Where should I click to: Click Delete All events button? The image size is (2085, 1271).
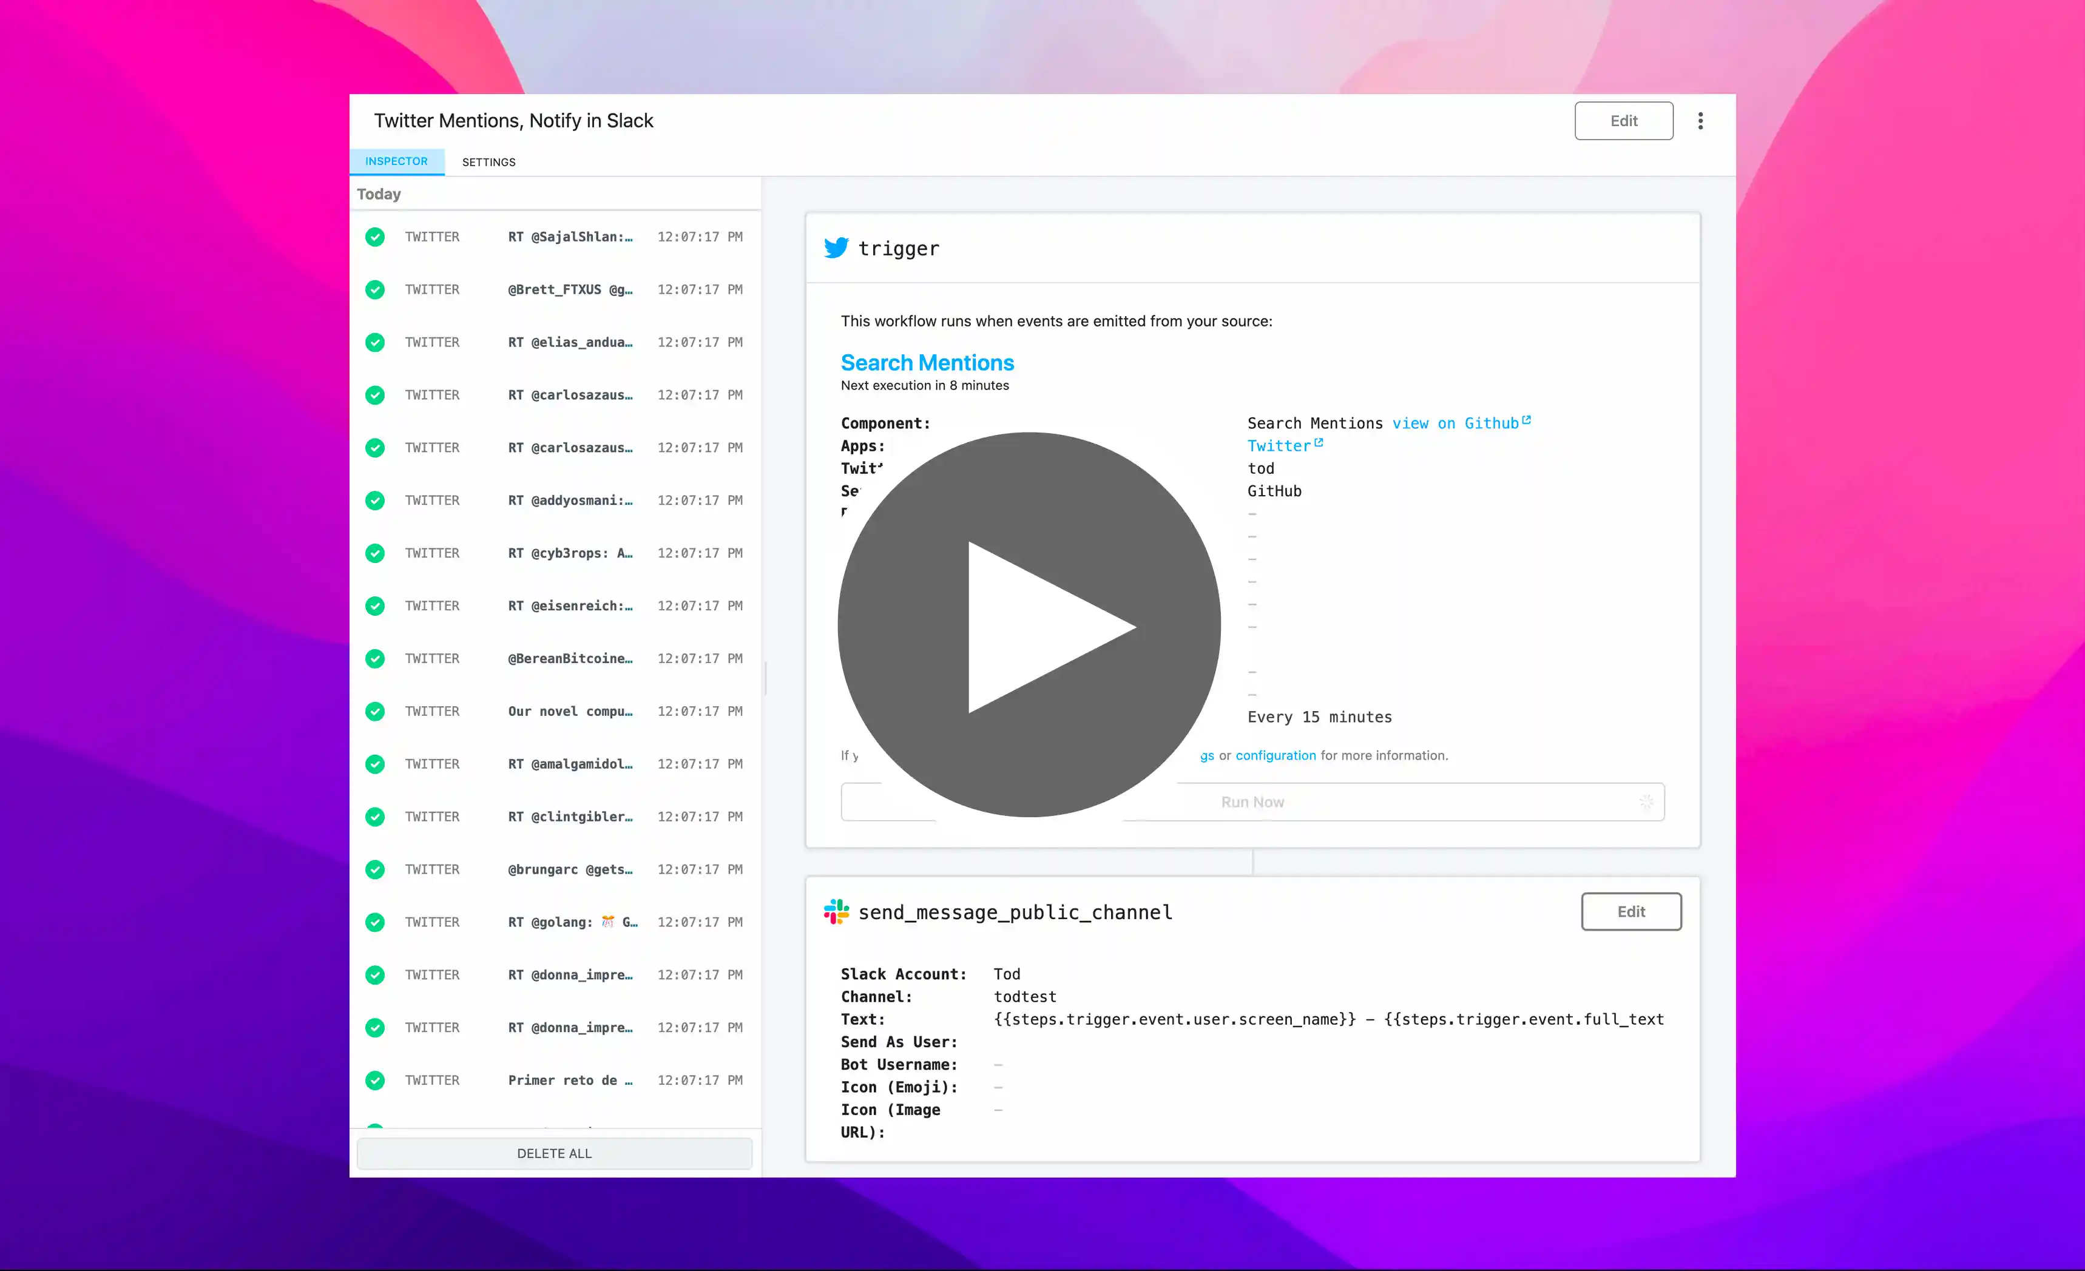pos(554,1153)
